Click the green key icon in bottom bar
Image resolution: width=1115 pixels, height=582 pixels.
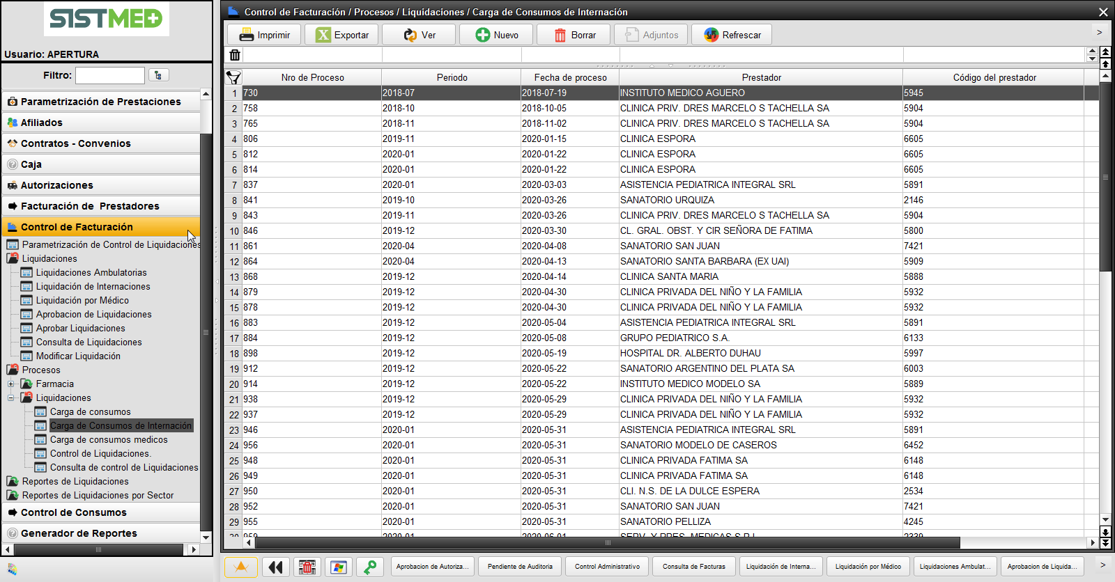[370, 567]
